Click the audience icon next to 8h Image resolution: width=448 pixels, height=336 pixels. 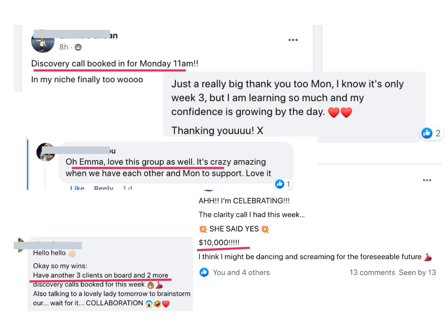tap(78, 47)
